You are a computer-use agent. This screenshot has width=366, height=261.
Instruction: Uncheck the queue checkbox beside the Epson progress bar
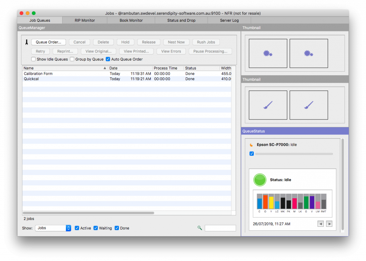coord(251,154)
